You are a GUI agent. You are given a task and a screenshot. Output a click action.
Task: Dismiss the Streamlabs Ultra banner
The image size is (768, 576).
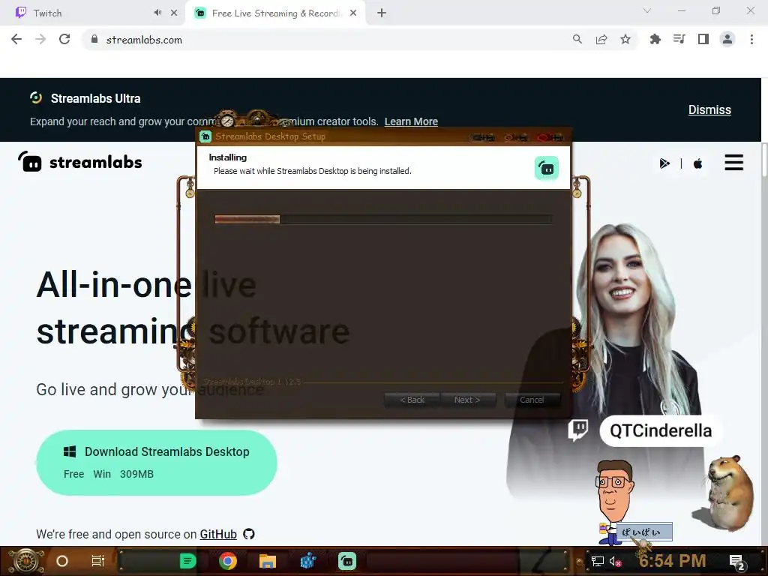pyautogui.click(x=709, y=109)
